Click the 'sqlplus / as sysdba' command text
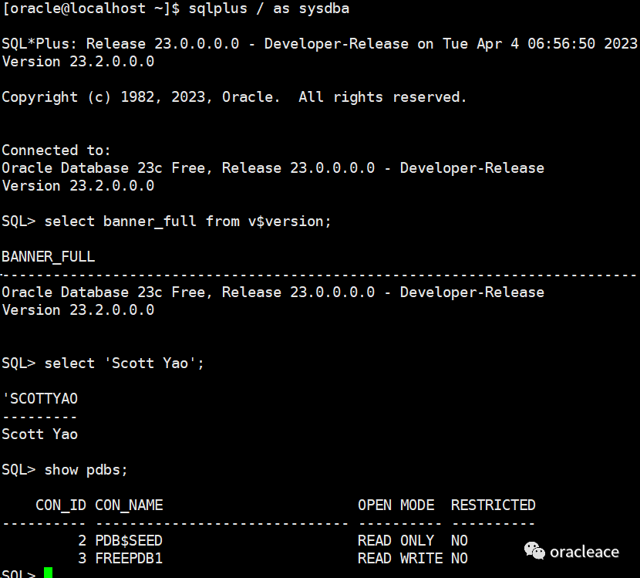 (269, 8)
